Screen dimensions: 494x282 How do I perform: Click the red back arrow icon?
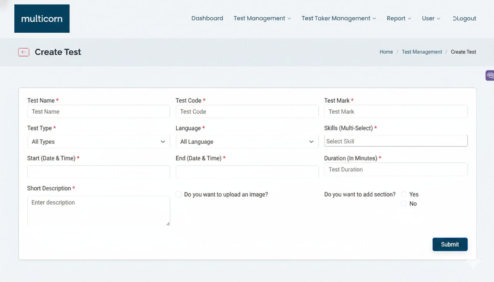(24, 52)
